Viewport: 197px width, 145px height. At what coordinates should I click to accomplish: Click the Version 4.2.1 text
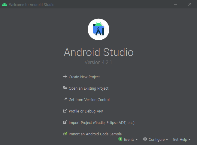pos(98,63)
